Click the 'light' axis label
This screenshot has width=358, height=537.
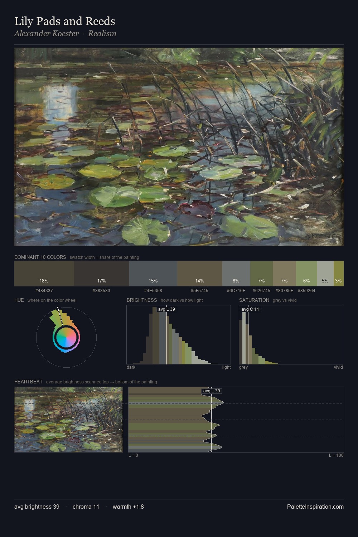tap(227, 367)
